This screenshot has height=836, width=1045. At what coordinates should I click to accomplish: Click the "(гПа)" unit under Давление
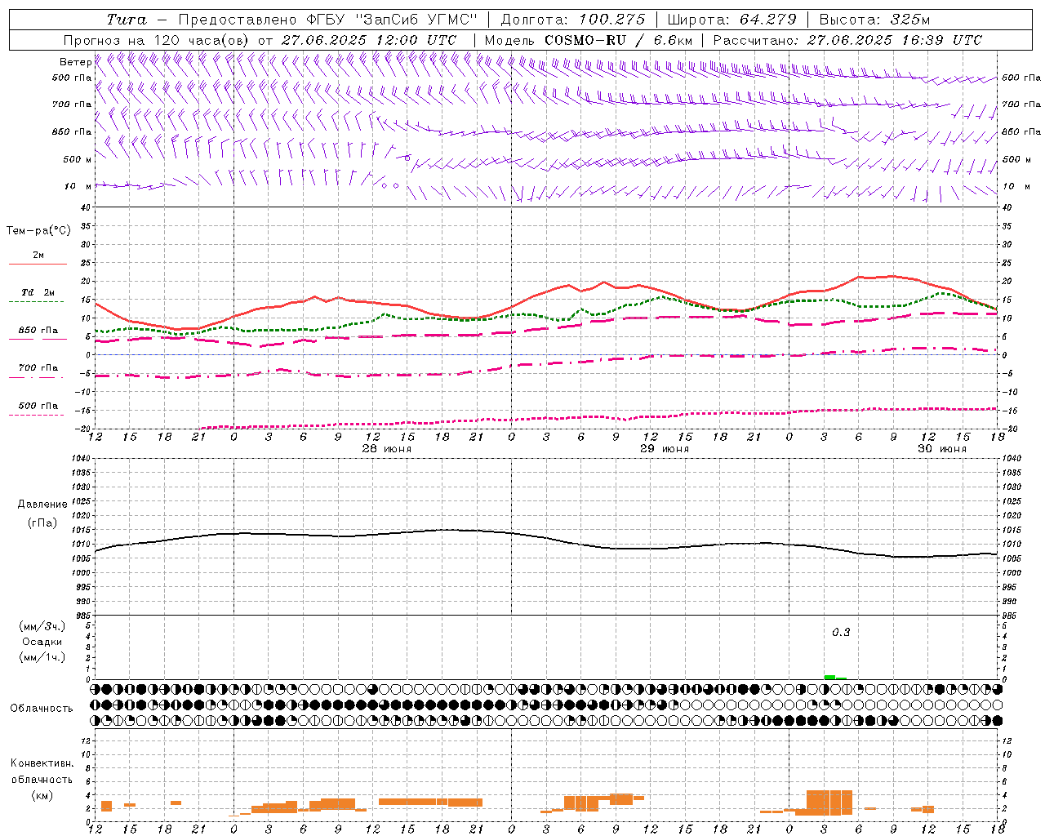42,523
